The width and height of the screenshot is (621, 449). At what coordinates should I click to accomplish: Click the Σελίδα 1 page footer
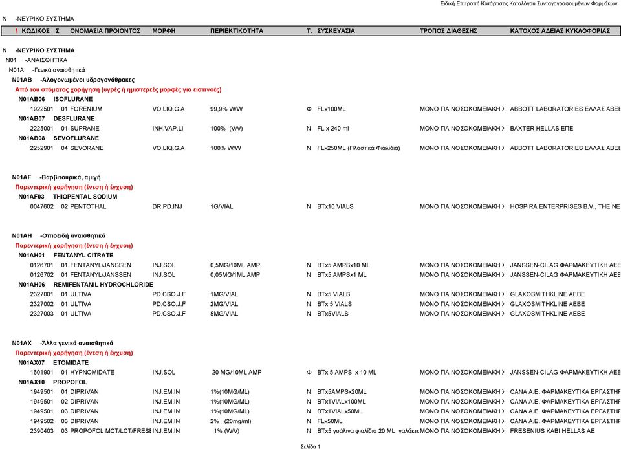point(310,446)
